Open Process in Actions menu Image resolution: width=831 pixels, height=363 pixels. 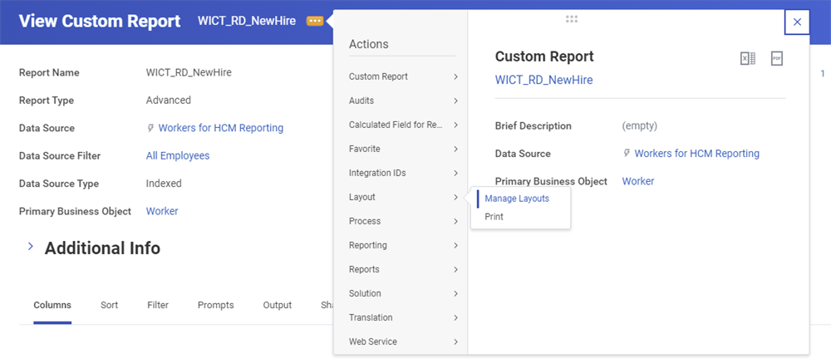click(365, 222)
